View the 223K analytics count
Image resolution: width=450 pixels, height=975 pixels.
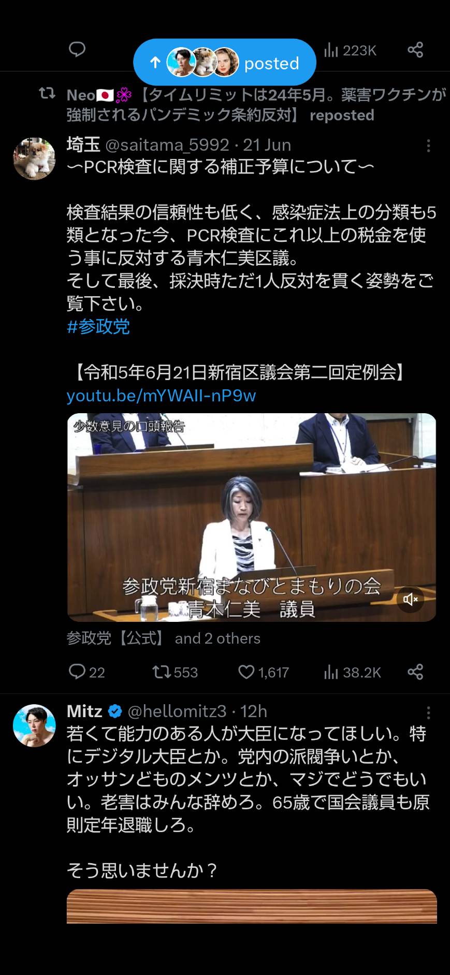tap(350, 50)
